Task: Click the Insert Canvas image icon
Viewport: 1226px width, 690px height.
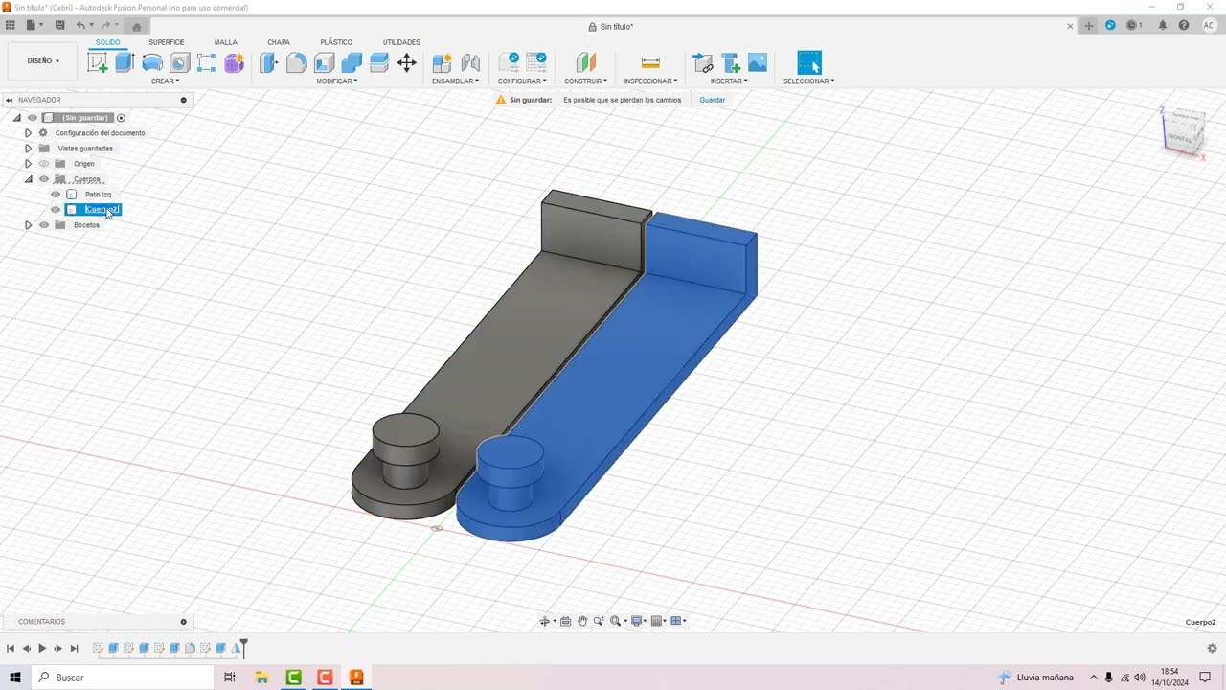Action: coord(758,63)
